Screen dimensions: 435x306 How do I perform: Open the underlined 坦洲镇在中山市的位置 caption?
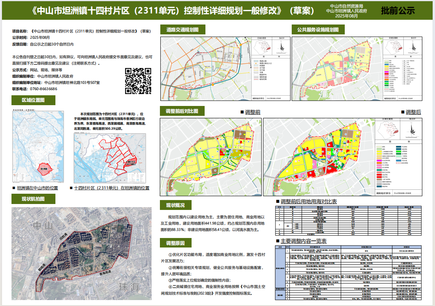pyautogui.click(x=37, y=188)
